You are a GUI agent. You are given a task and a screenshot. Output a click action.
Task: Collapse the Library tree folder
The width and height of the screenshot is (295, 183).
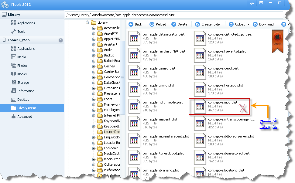(87, 23)
